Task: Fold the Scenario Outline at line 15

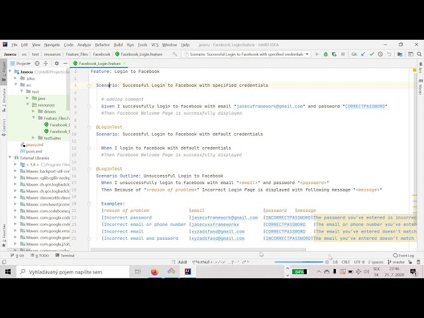Action: [89, 169]
